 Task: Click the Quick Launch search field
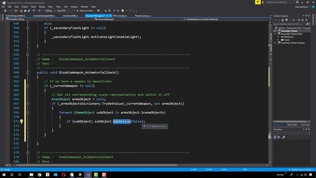[x=280, y=2]
